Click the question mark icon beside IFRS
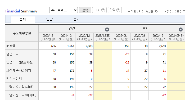 tap(103, 10)
